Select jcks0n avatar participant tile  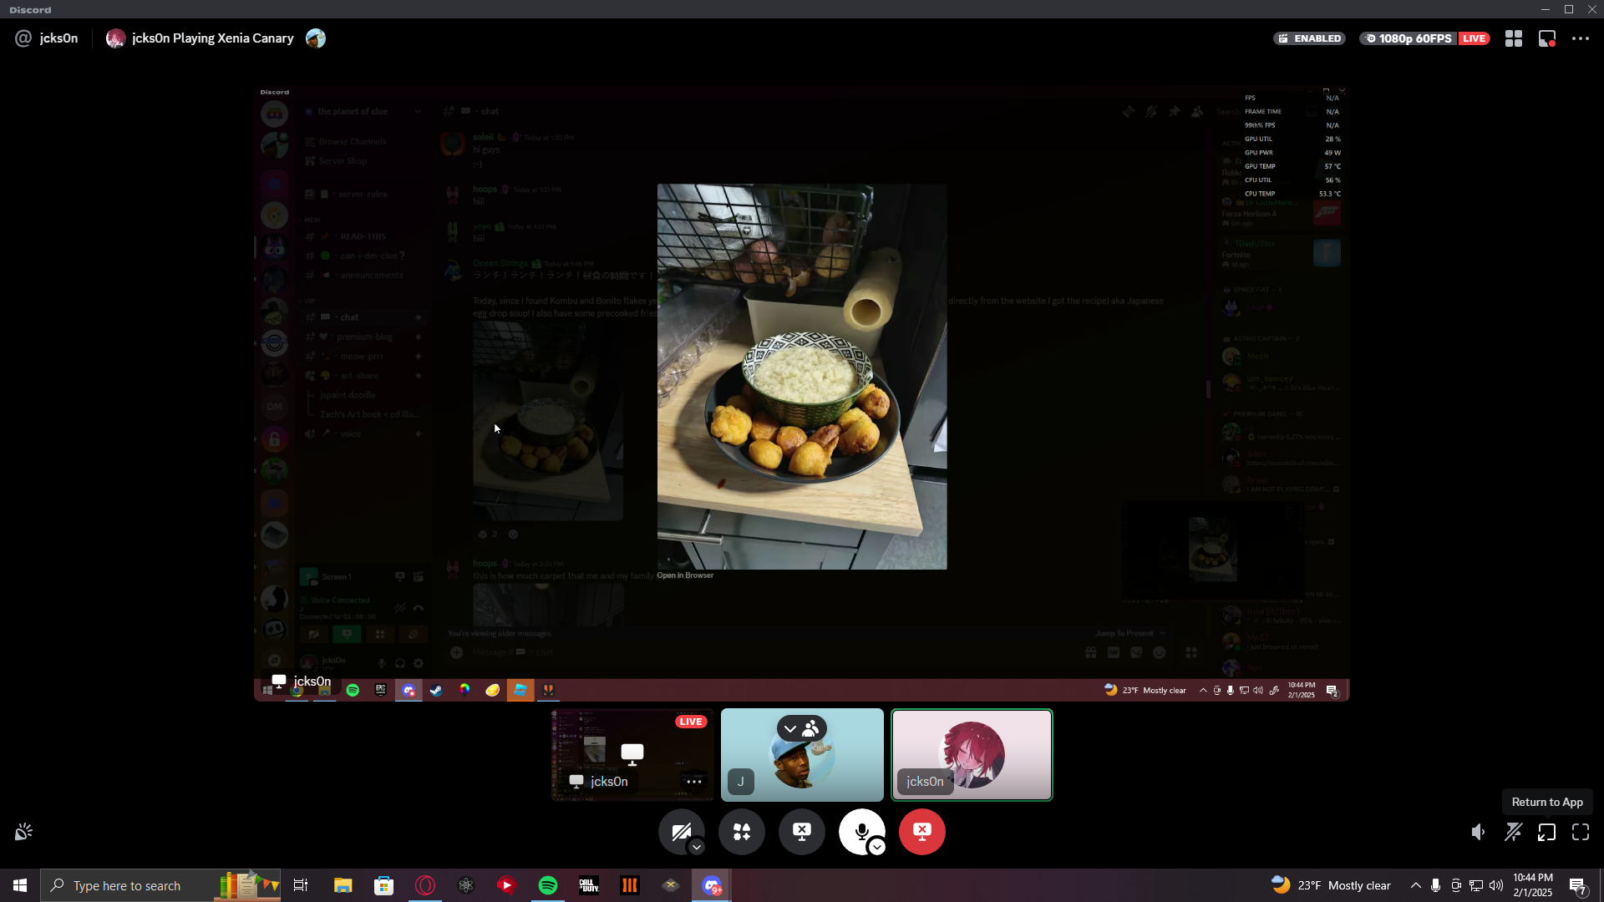click(972, 755)
